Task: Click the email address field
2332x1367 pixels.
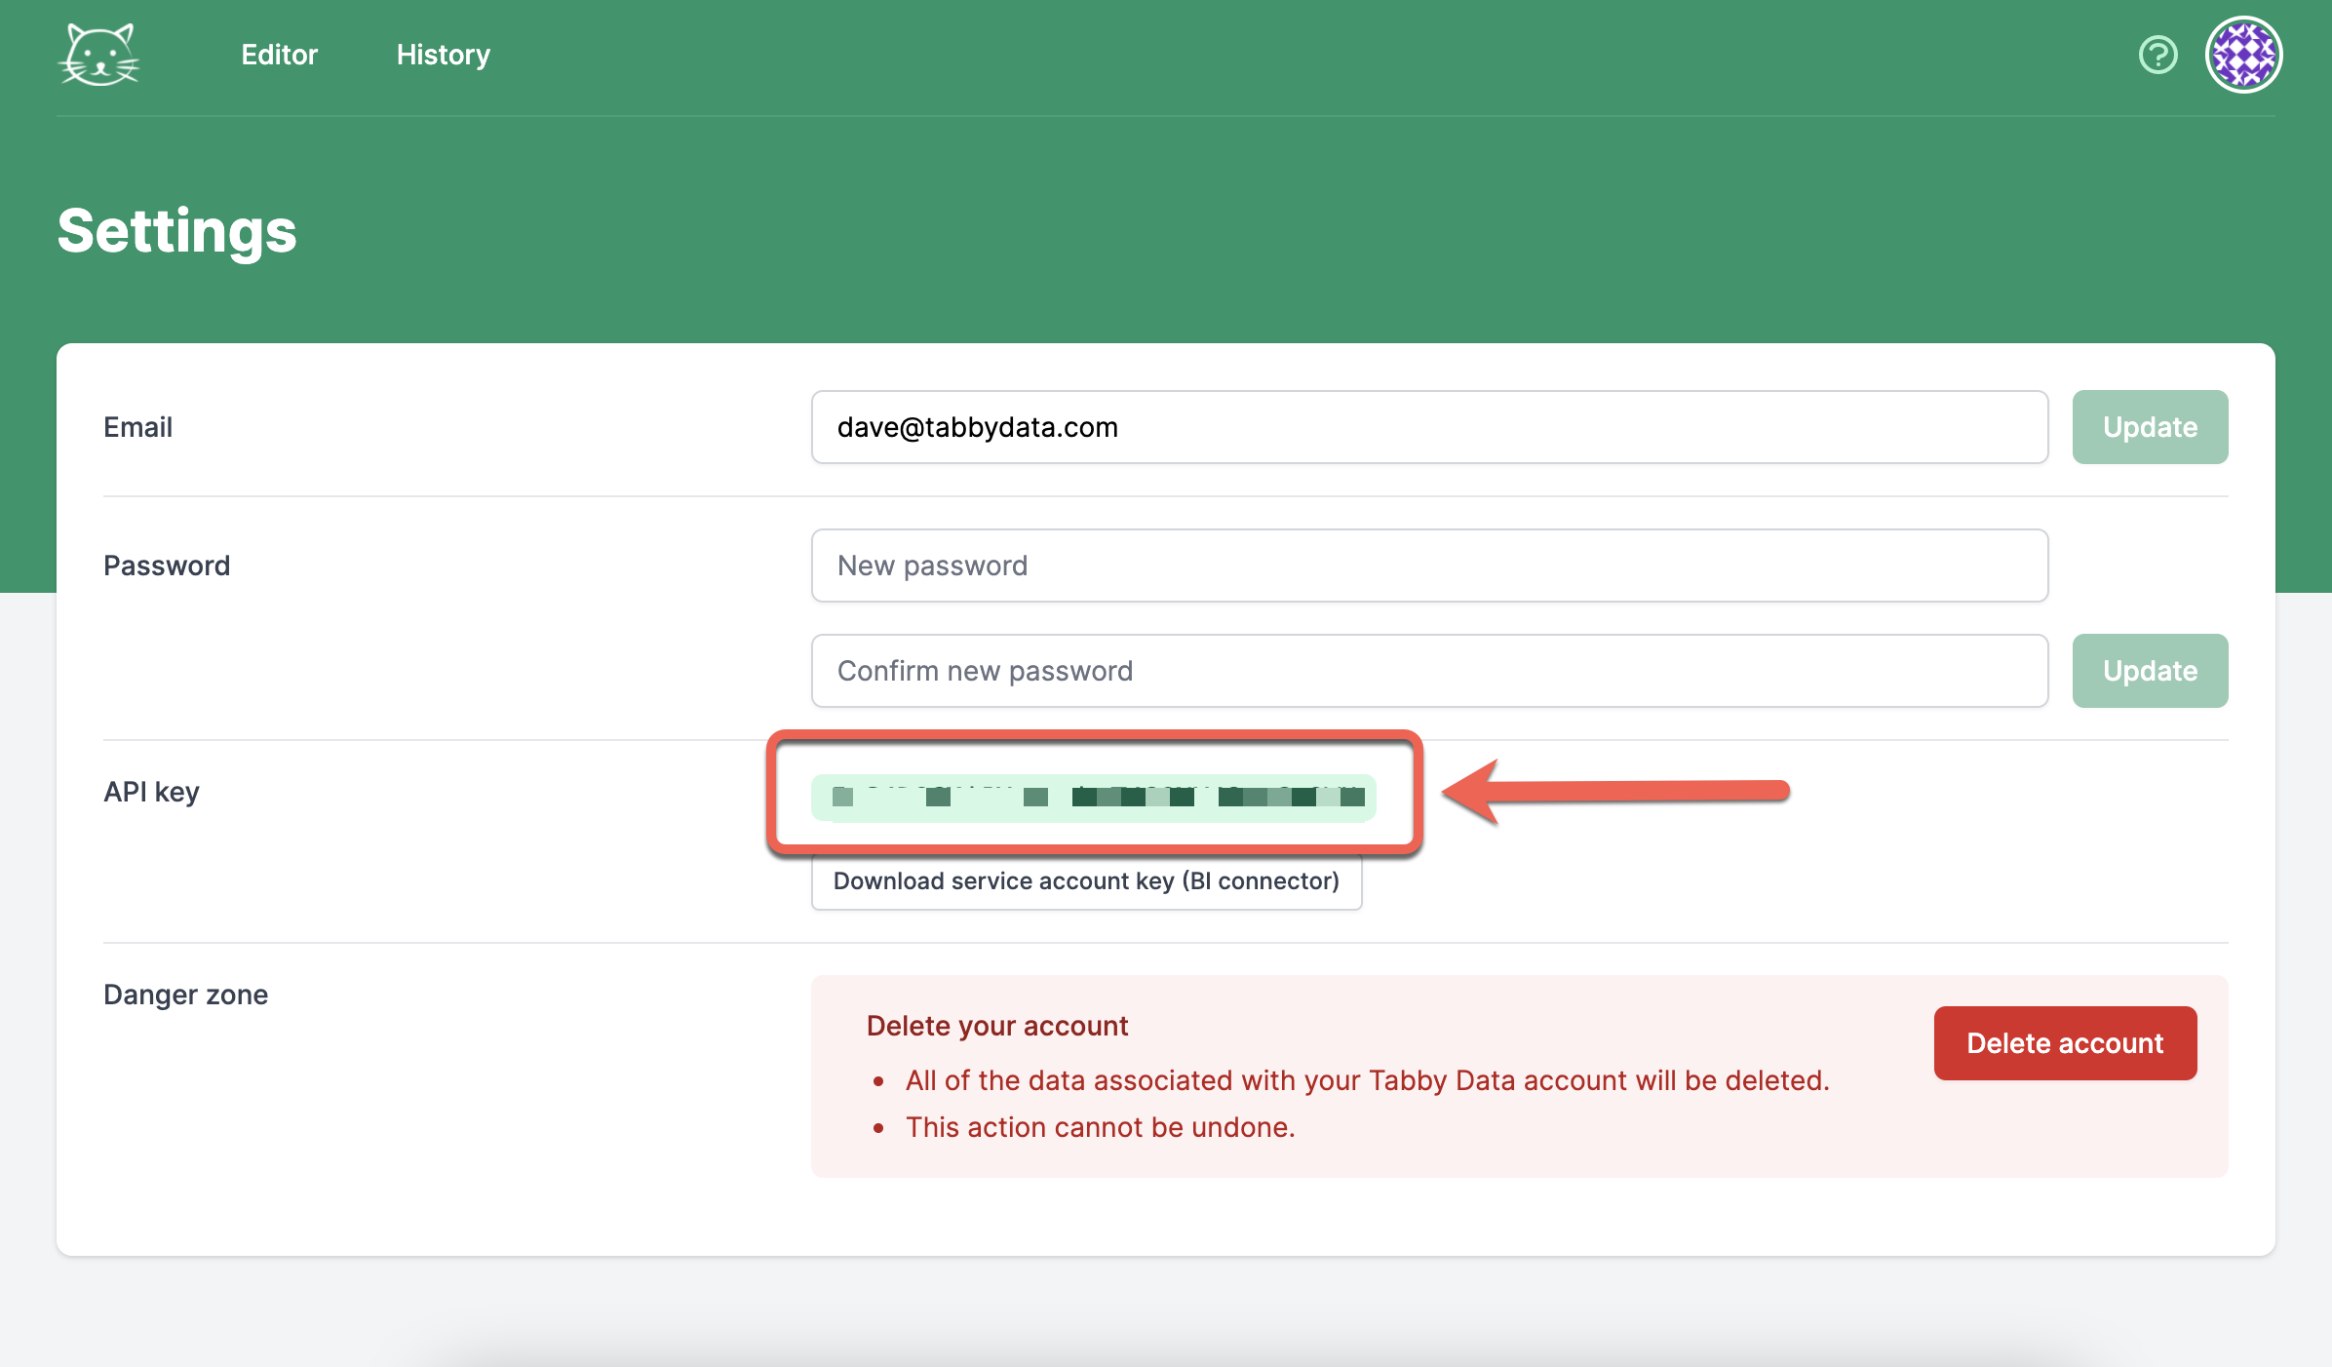Action: (x=1428, y=427)
